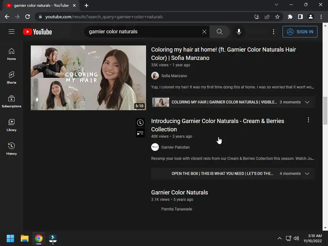Click the Add to queue icon
Screen dimensions: 328x246
tap(140, 133)
